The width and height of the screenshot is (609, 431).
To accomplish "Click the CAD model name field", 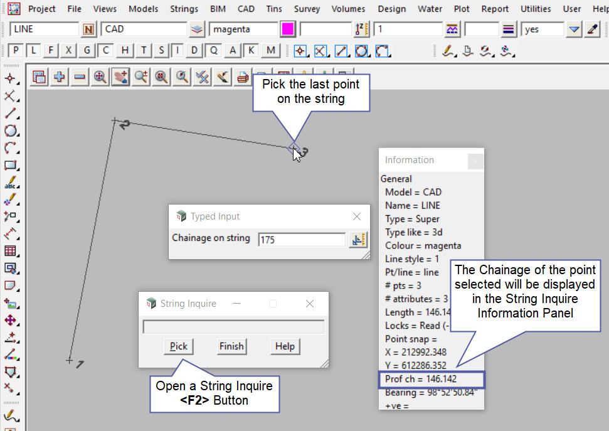I will pyautogui.click(x=144, y=29).
